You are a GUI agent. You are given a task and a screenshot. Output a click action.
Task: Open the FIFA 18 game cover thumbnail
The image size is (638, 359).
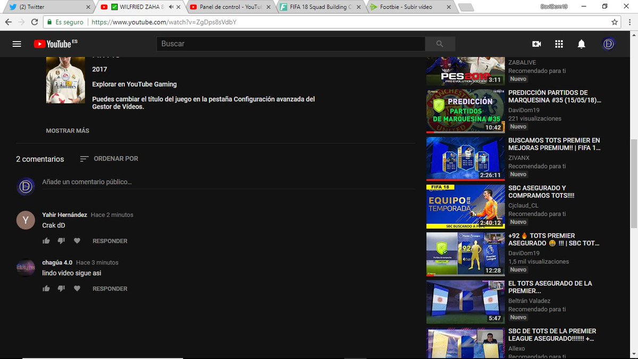pyautogui.click(x=65, y=80)
